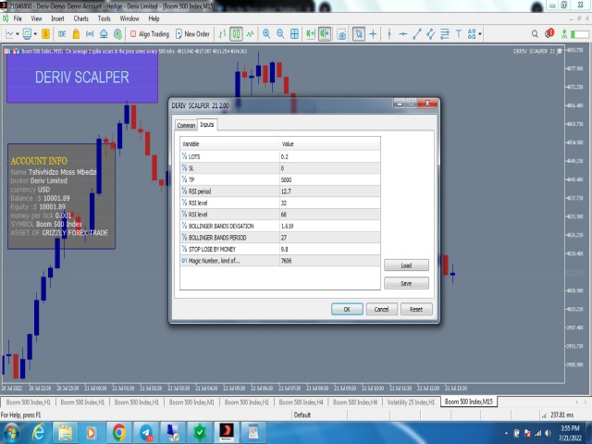592x444 pixels.
Task: Open the signals radio-wave icon
Action: coord(90,34)
